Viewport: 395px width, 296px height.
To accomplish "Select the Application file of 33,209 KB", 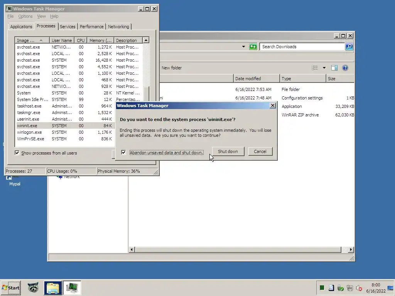I will click(x=316, y=106).
